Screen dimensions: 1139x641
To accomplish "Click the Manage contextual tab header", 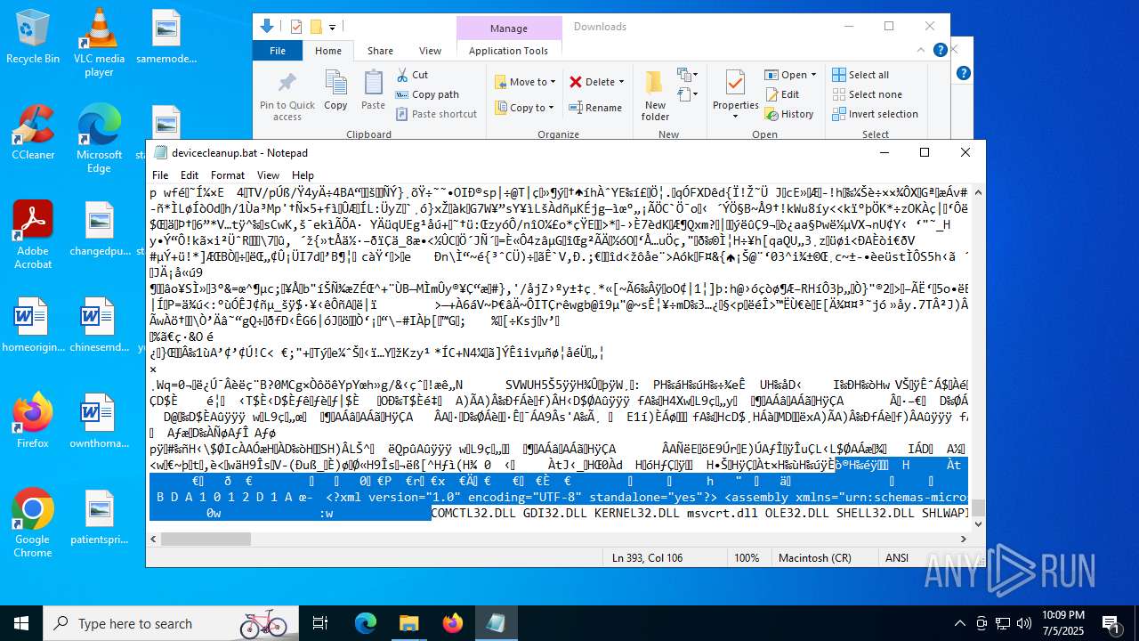I will [509, 28].
